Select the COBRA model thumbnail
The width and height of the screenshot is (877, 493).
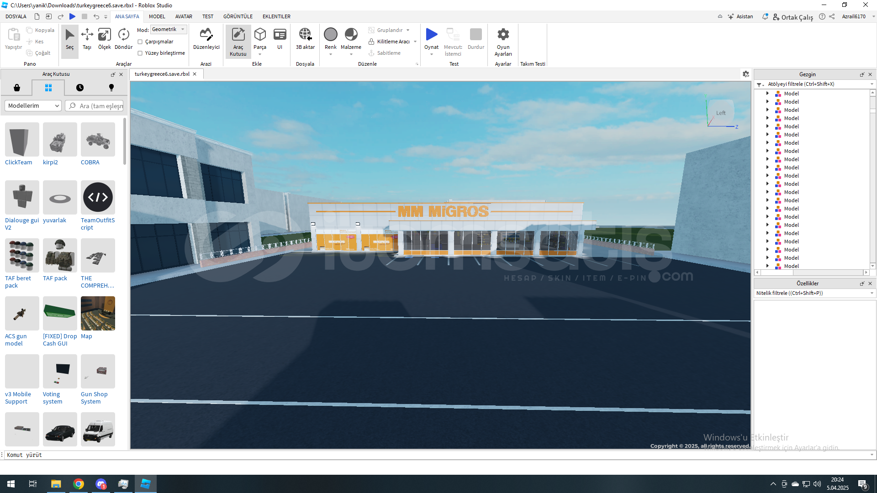click(98, 139)
